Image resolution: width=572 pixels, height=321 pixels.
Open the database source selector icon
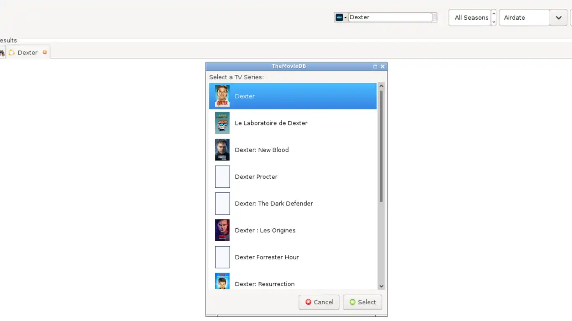pos(340,18)
